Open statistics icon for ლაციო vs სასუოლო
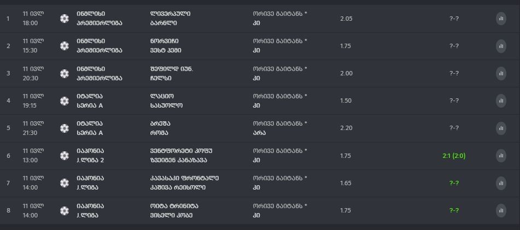The height and width of the screenshot is (230, 520). coord(501,101)
